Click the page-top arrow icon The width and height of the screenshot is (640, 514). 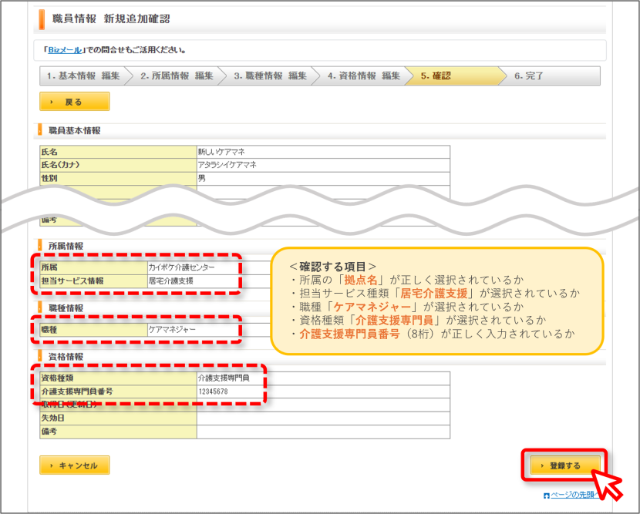coord(547,496)
